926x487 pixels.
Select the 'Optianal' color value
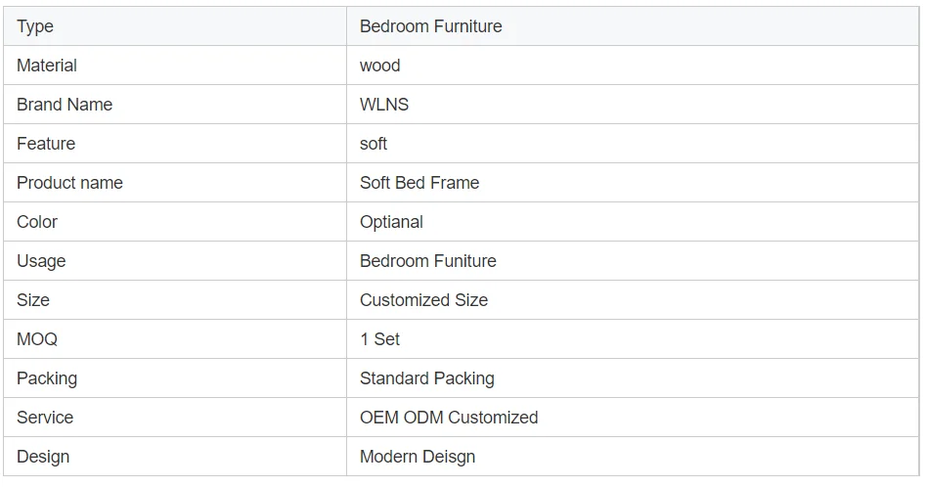[x=391, y=222]
